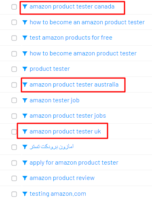Click filter icon next to 'amazon tester job'
This screenshot has height=201, width=152.
[25, 100]
